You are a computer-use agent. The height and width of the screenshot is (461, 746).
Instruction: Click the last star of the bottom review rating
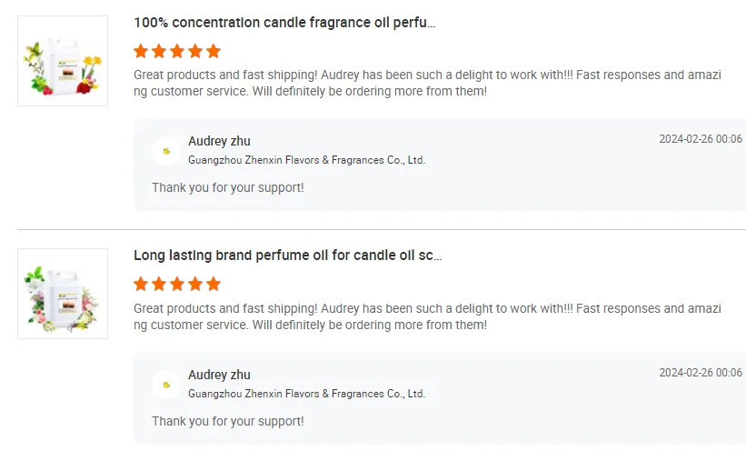pyautogui.click(x=214, y=284)
